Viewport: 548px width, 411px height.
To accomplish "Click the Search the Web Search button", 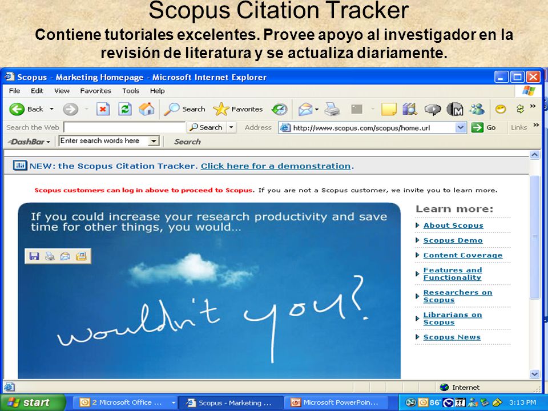I will coord(207,127).
